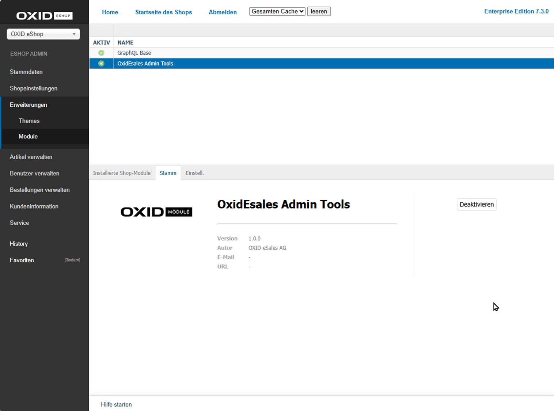This screenshot has width=554, height=411.
Task: Open the Themes menu entry
Action: click(29, 121)
